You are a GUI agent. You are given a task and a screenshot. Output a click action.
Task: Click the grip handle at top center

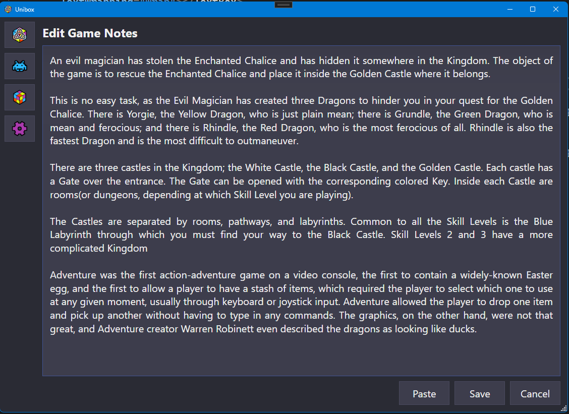pos(283,5)
